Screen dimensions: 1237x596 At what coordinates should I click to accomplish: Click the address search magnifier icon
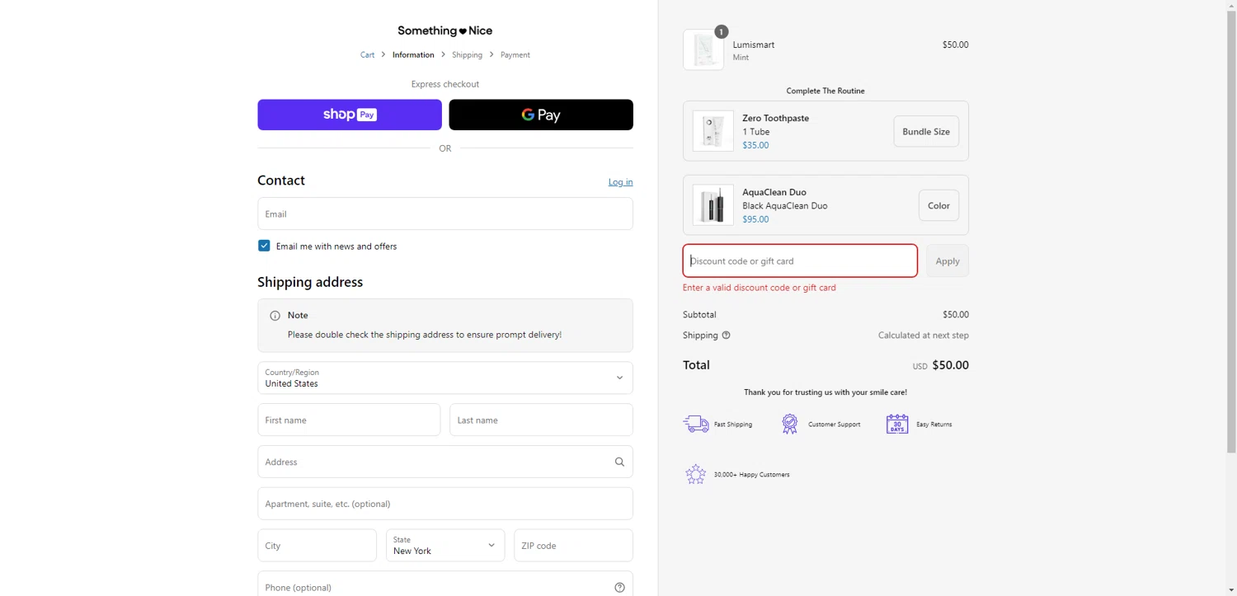click(619, 462)
